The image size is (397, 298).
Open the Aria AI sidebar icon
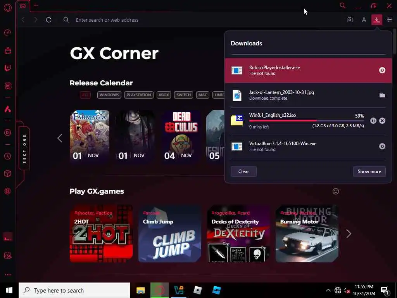(8, 109)
